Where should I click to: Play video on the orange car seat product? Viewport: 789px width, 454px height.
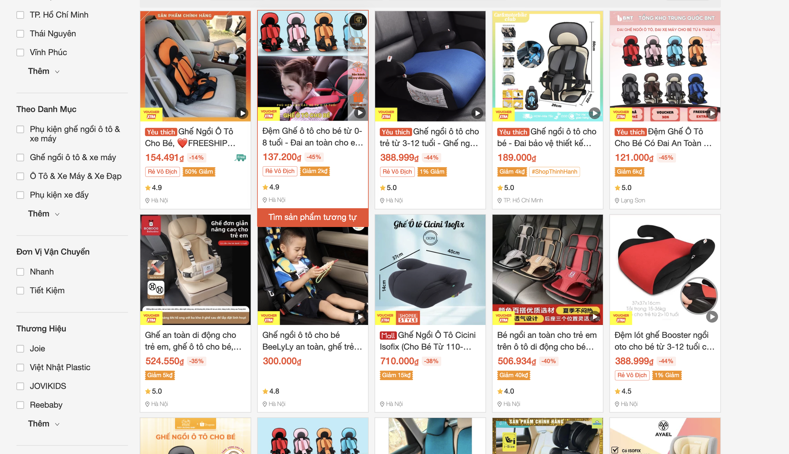[x=243, y=113]
